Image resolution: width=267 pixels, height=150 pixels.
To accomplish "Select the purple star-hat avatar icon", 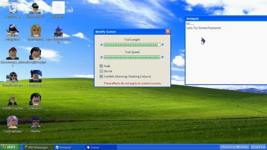I will click(x=58, y=32).
